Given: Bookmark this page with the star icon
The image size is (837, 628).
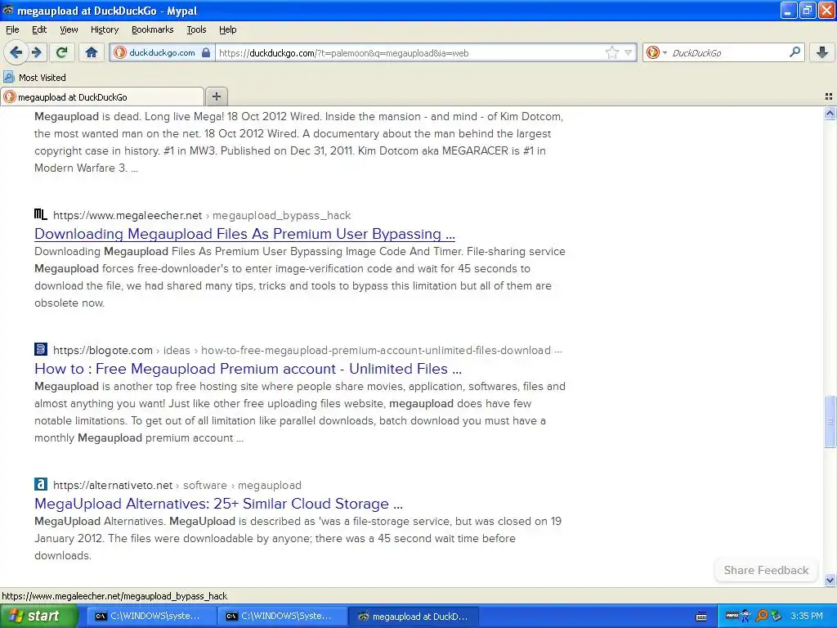Looking at the screenshot, I should pos(611,53).
